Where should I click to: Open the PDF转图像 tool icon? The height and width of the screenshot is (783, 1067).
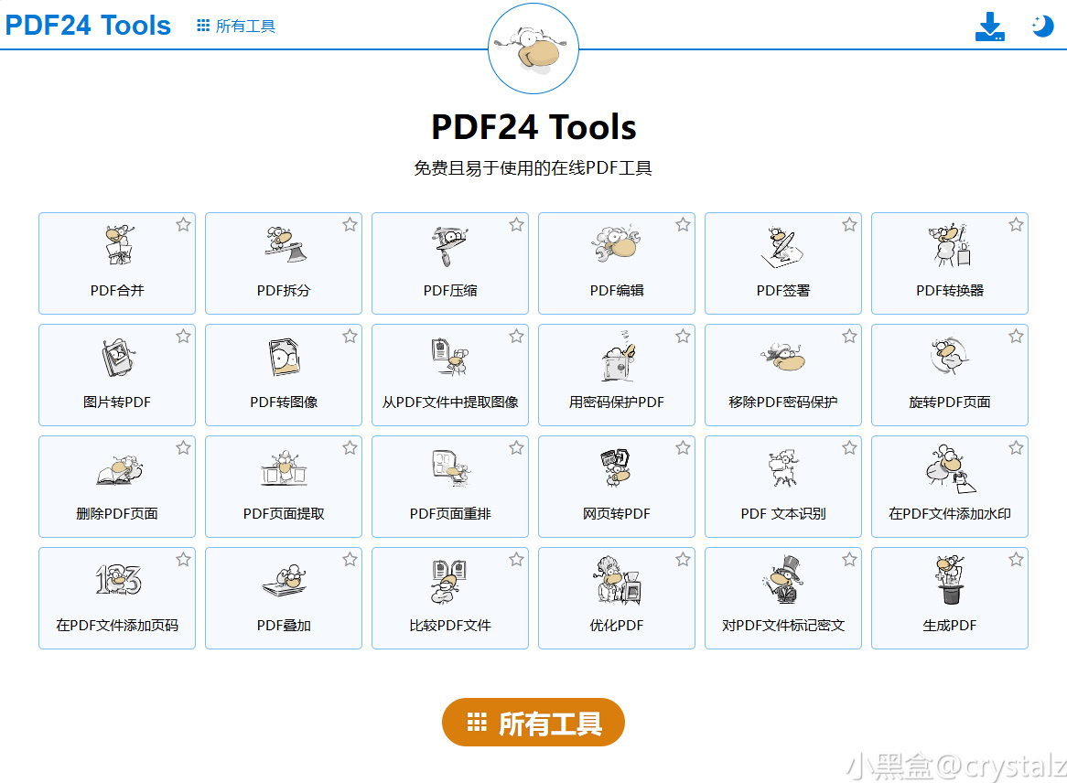click(284, 357)
